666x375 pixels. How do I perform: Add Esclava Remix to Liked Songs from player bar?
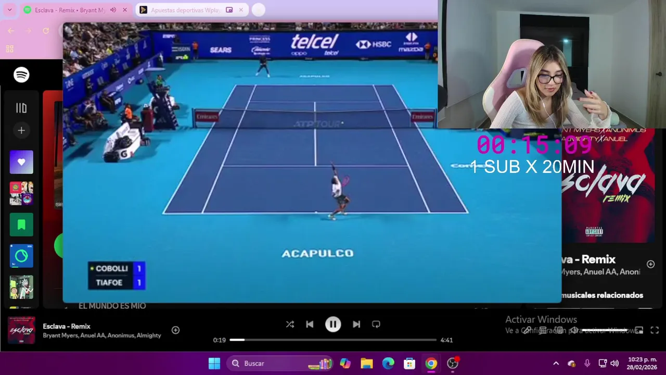[175, 330]
